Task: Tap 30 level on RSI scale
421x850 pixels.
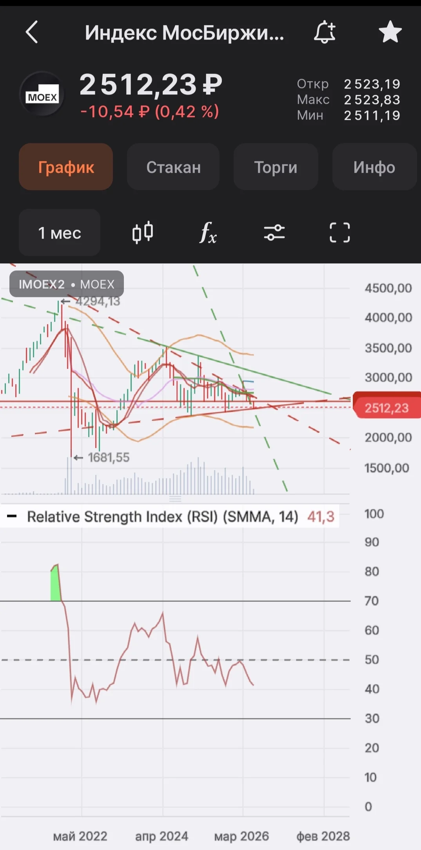Action: tap(372, 718)
